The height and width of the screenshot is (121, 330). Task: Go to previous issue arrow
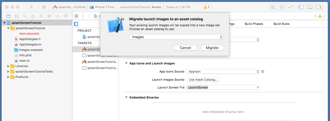tap(316, 16)
